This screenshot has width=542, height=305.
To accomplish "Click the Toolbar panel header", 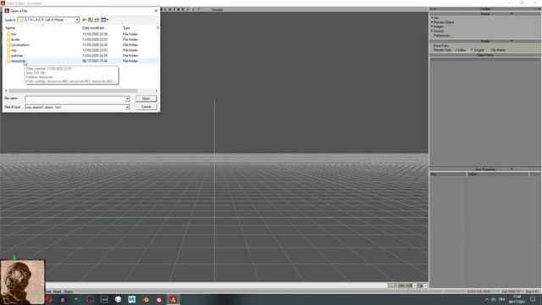I will (485, 9).
